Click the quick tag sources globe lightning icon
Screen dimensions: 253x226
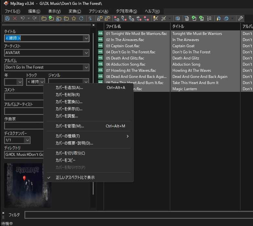[219, 18]
